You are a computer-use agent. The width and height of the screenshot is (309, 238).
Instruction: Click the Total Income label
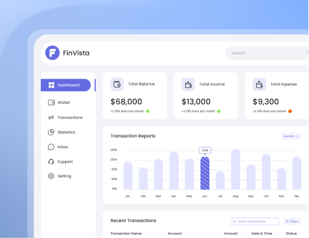click(212, 84)
